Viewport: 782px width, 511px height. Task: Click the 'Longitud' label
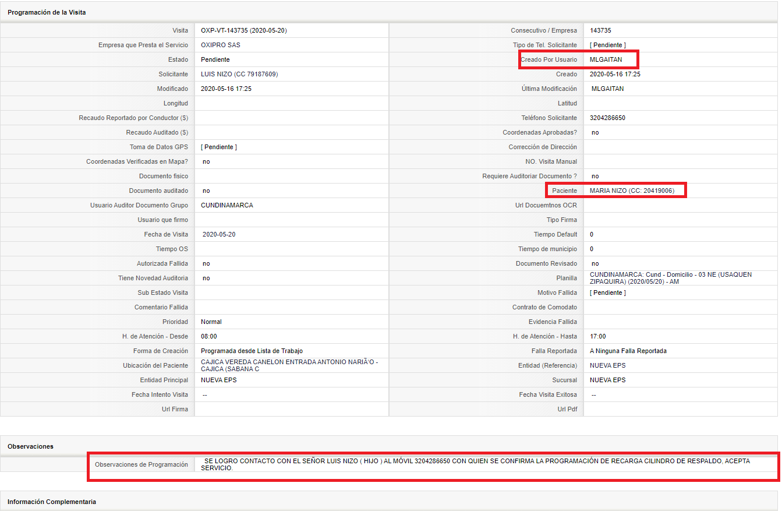pyautogui.click(x=176, y=103)
